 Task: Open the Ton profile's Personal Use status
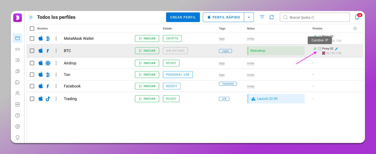(x=178, y=75)
